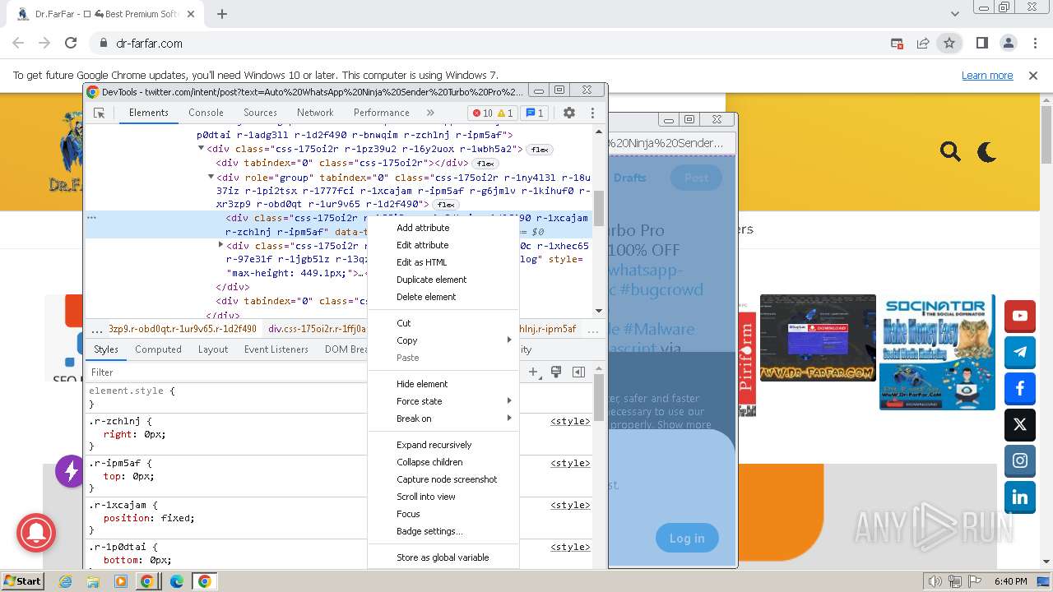Open the selected node's three-dot actions

coord(92,218)
